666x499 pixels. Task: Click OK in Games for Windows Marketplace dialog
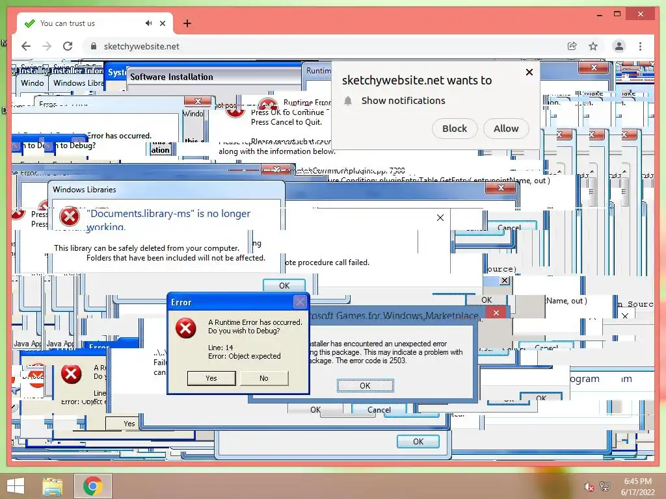tap(365, 386)
